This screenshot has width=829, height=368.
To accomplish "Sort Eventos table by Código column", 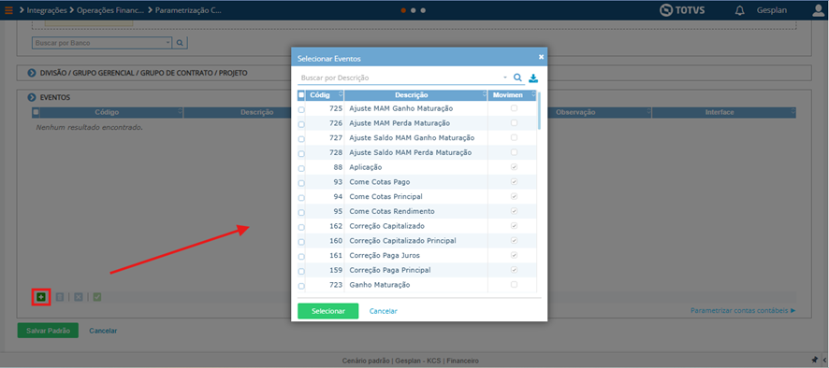I will tap(180, 112).
